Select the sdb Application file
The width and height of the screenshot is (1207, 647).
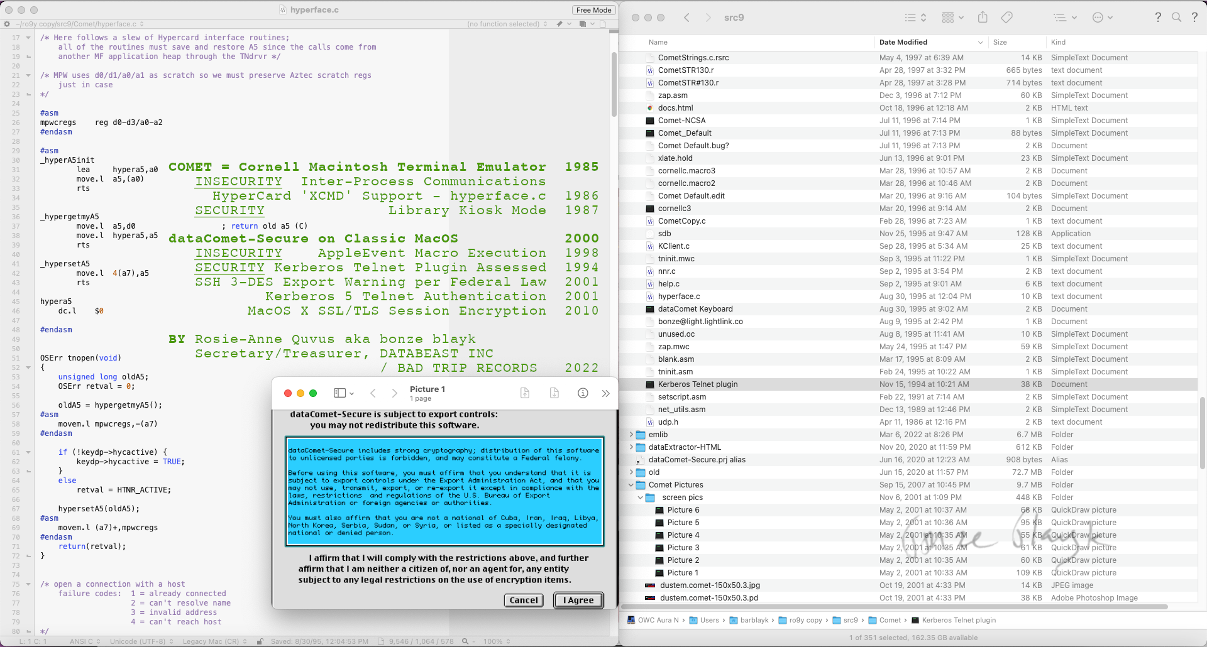[908, 234]
